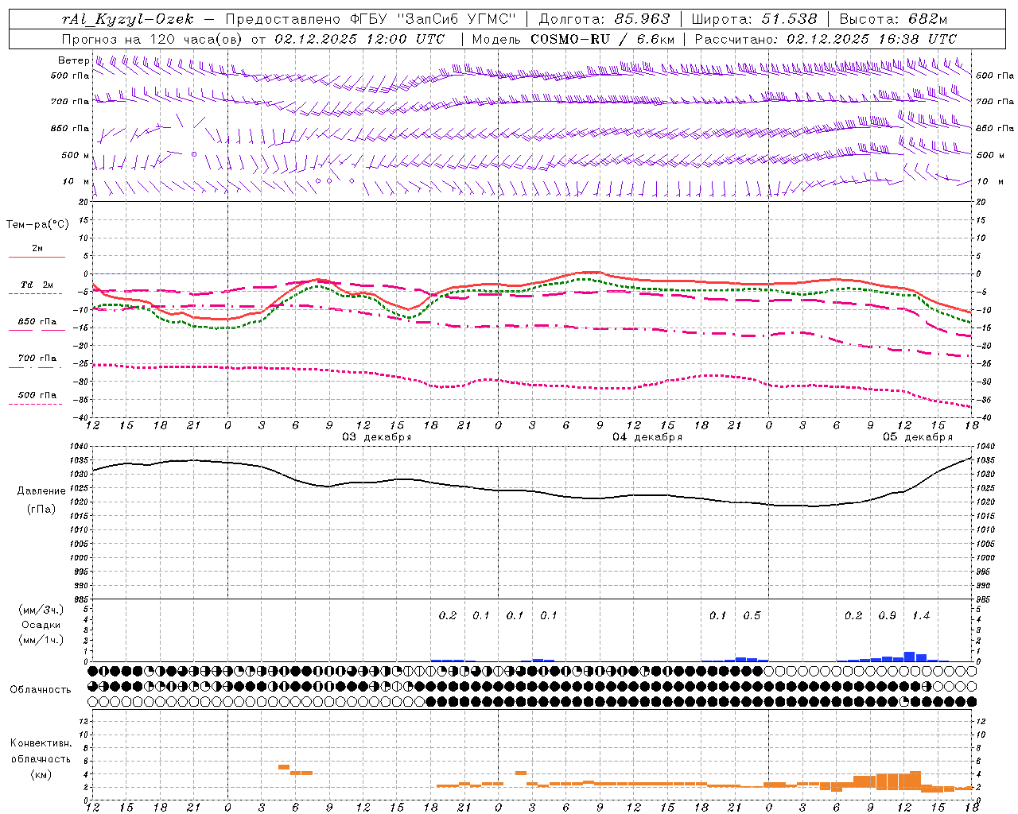Click the 'Ветер' wind panel label
The image size is (1018, 814).
coord(73,60)
